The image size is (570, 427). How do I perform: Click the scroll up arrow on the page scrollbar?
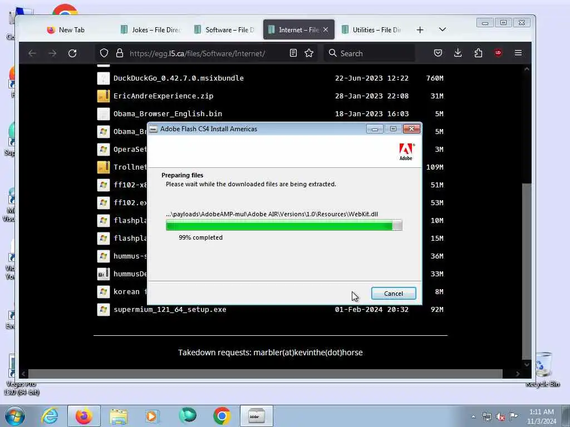[x=527, y=69]
